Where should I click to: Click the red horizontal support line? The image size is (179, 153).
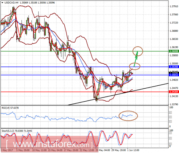tap(85, 92)
